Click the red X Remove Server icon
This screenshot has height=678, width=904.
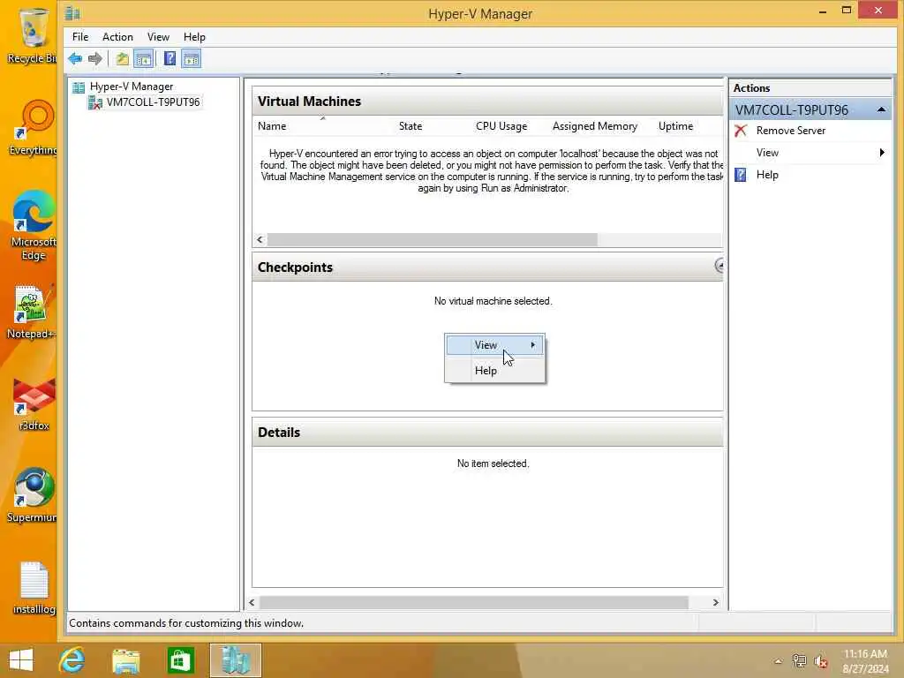[x=741, y=131]
